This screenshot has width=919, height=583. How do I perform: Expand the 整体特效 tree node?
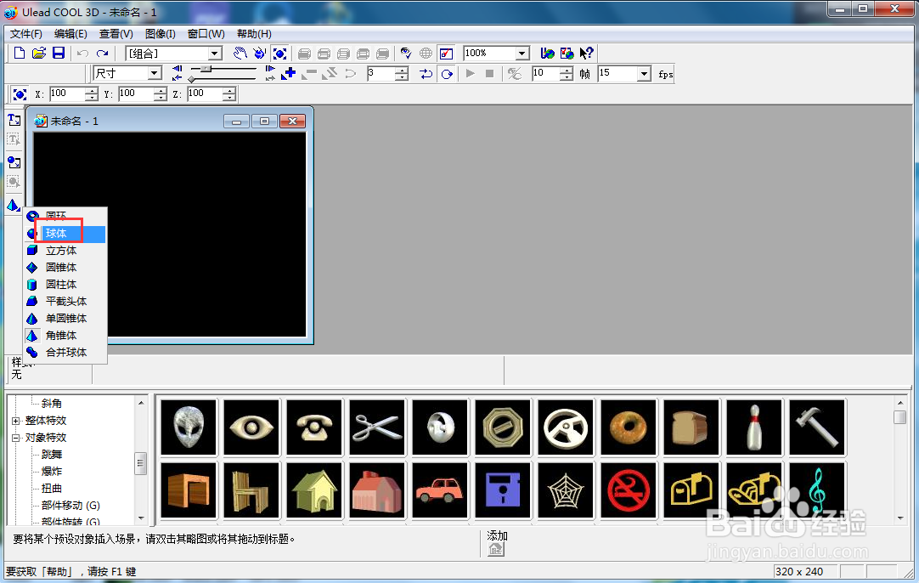(16, 421)
